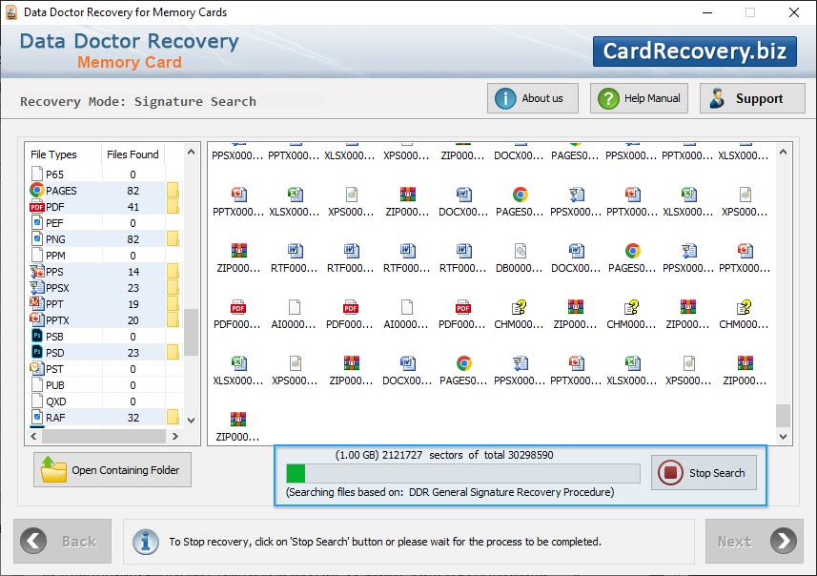Click the DDR General Signature Recovery Procedure text
The image size is (817, 576).
pos(511,492)
